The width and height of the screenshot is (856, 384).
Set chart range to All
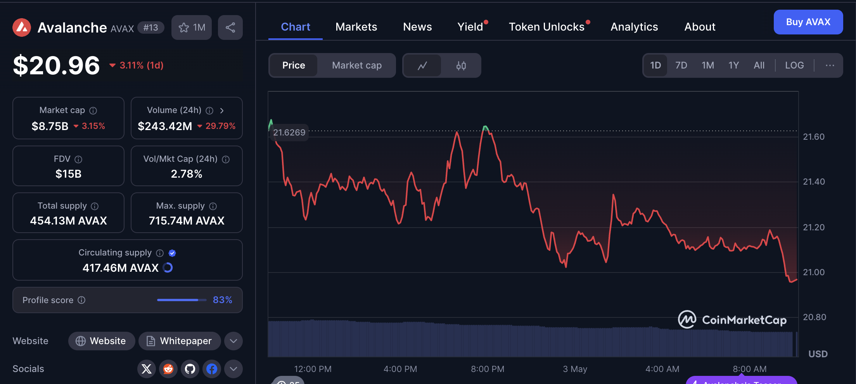[759, 65]
